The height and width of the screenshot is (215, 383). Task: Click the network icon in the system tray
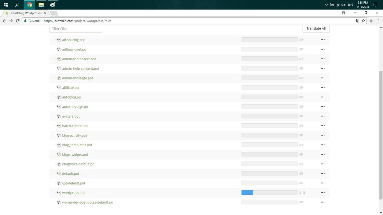[x=338, y=5]
